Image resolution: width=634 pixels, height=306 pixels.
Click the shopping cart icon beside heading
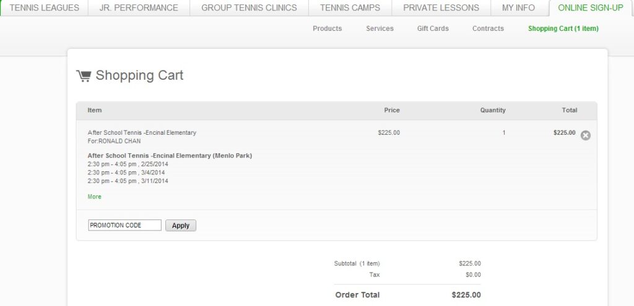tap(83, 75)
